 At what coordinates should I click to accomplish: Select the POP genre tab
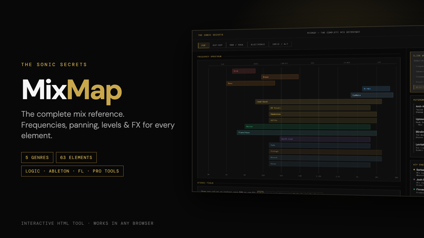pyautogui.click(x=203, y=45)
